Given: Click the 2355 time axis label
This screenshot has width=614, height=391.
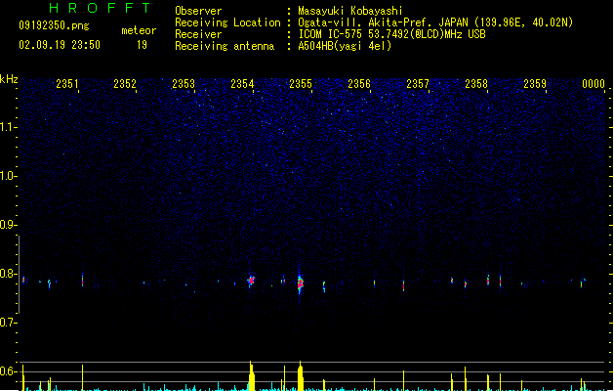Looking at the screenshot, I should tap(301, 84).
